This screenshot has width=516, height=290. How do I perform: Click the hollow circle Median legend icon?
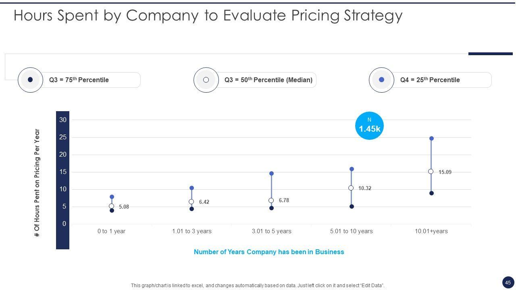pyautogui.click(x=206, y=80)
